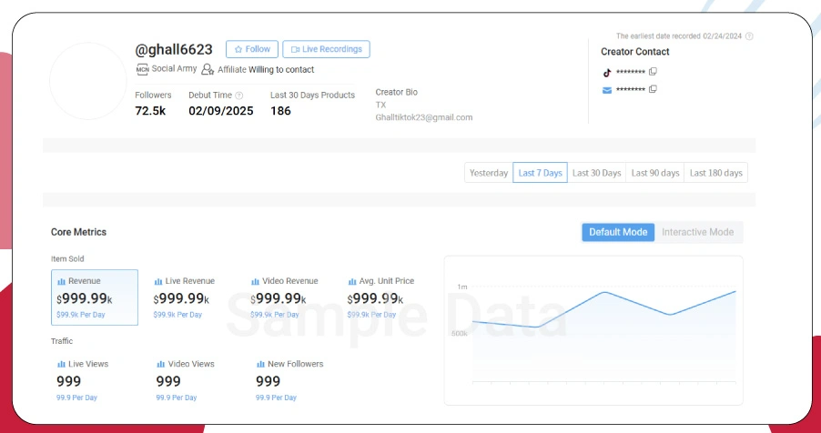The width and height of the screenshot is (821, 433).
Task: Click the earliest date recorded help icon
Action: click(749, 36)
